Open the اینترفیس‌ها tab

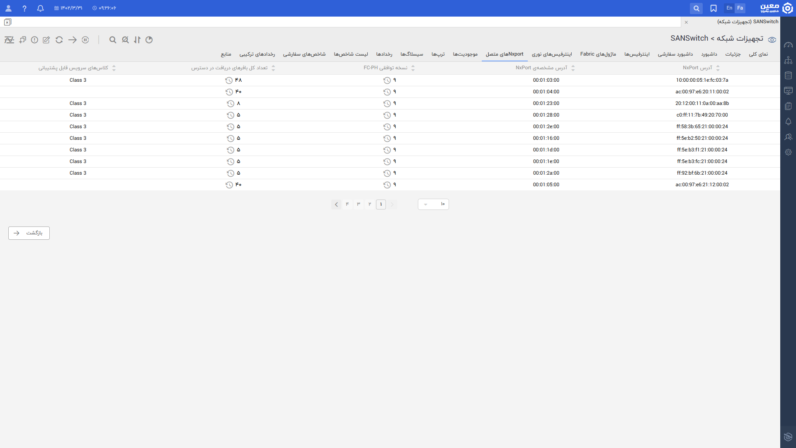coord(637,54)
